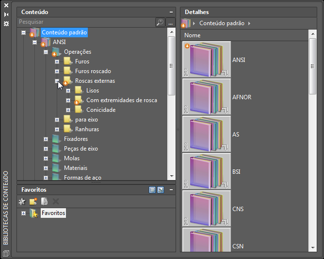Collapse the Roscas externas folder node
324x259 pixels.
(57, 81)
